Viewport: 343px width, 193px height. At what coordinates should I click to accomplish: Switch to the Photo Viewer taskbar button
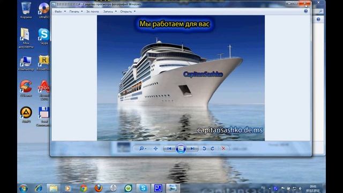pyautogui.click(x=173, y=188)
